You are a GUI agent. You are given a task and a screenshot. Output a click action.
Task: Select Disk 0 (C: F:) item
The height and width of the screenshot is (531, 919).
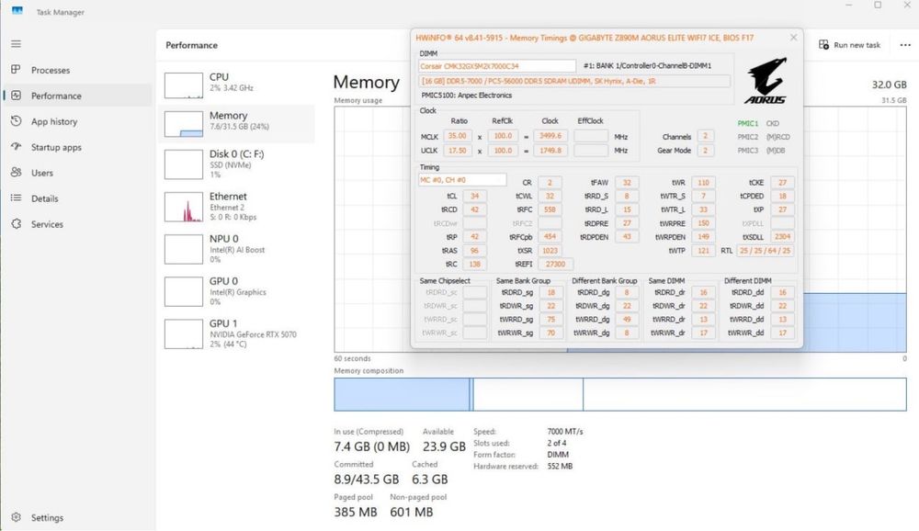click(237, 164)
